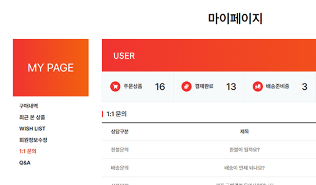Click 결제완료 label

[x=204, y=87]
